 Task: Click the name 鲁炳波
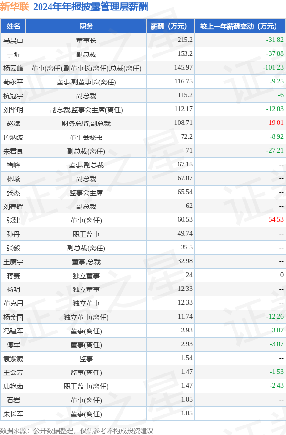pyautogui.click(x=13, y=137)
